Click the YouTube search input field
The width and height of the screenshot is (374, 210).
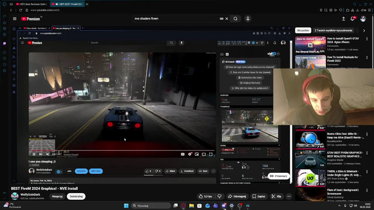coord(175,19)
